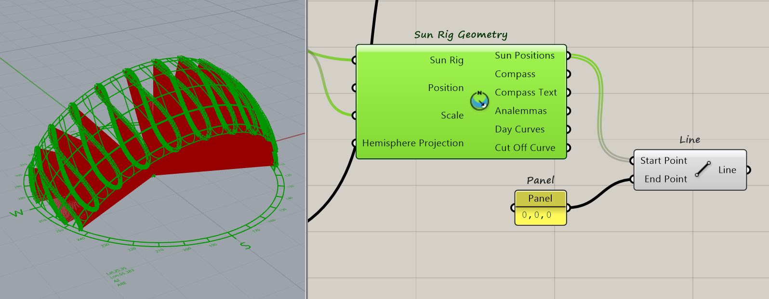Click the Position input label
Viewport: 769px width, 299px height.
pyautogui.click(x=446, y=88)
